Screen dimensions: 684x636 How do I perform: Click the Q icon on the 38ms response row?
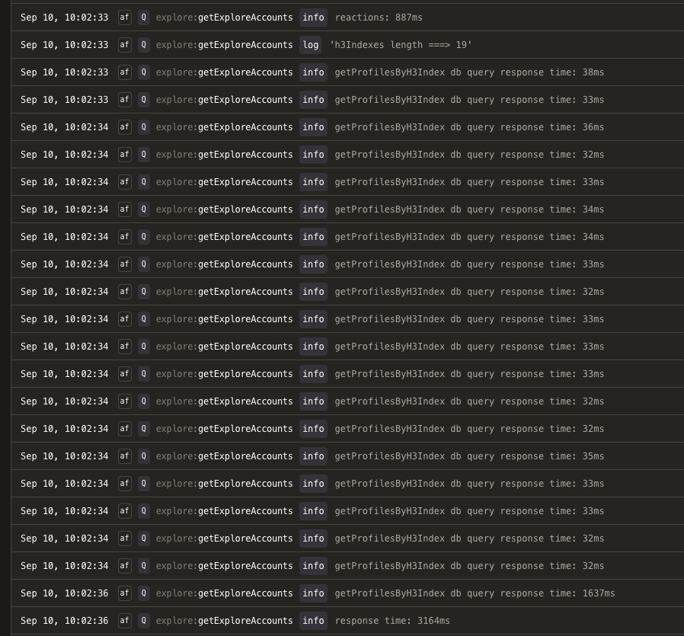pos(143,72)
